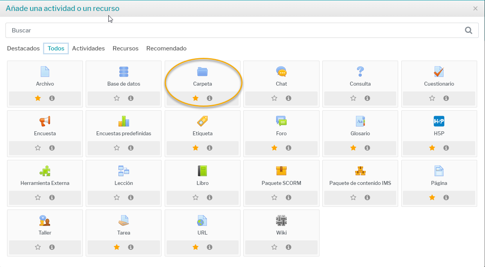Star the Libro activity as favorite
This screenshot has width=485, height=267.
(196, 197)
